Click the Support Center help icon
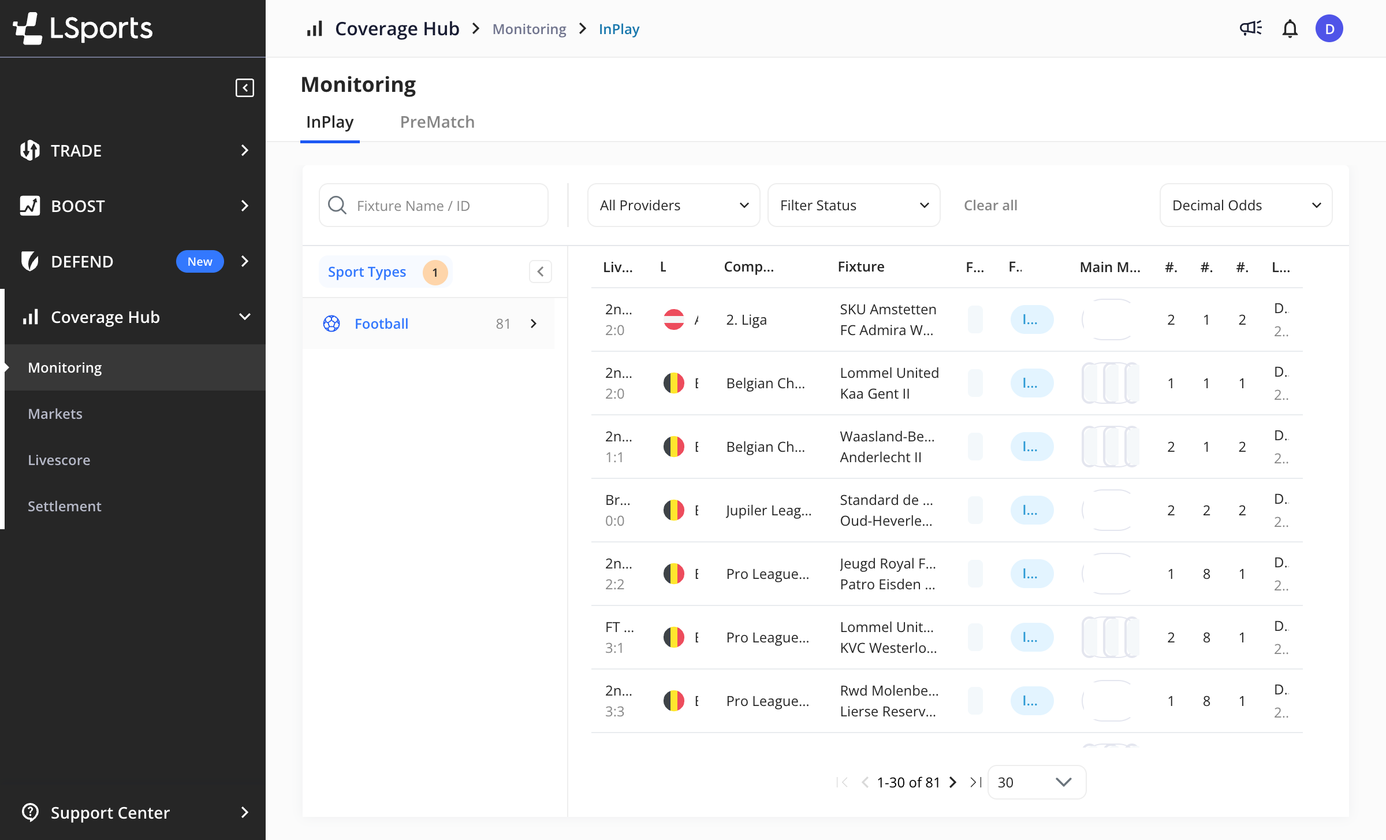 (x=30, y=812)
